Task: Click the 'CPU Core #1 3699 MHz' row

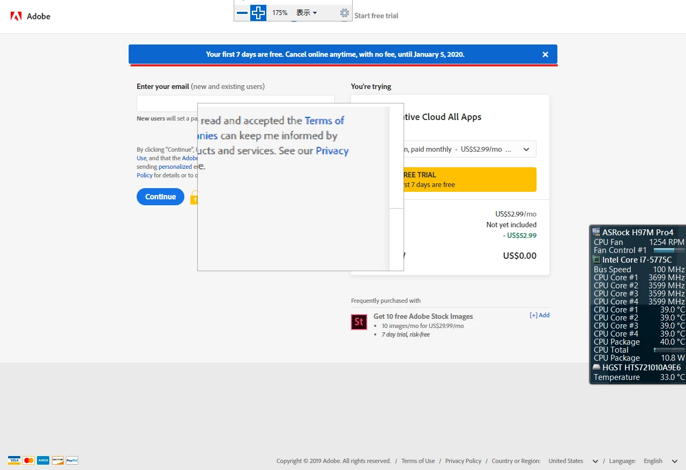Action: tap(639, 278)
